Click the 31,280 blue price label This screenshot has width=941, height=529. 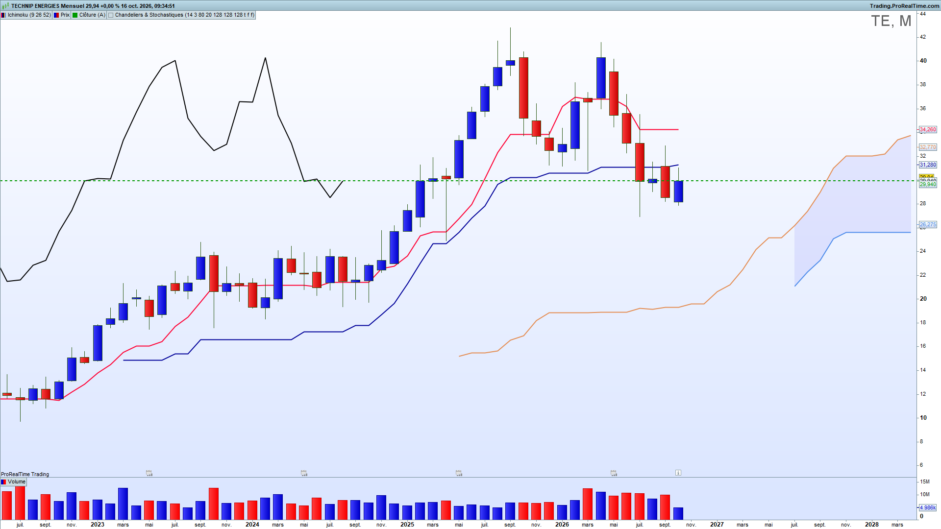928,165
